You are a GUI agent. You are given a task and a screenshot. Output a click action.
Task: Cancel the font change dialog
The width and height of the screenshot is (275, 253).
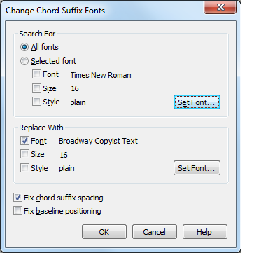click(155, 232)
